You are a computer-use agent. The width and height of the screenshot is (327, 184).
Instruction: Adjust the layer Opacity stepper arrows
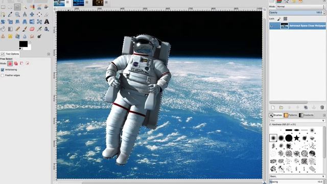click(324, 12)
